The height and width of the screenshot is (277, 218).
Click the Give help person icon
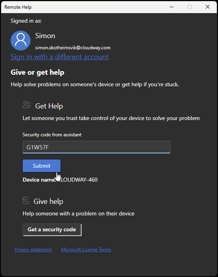26,200
